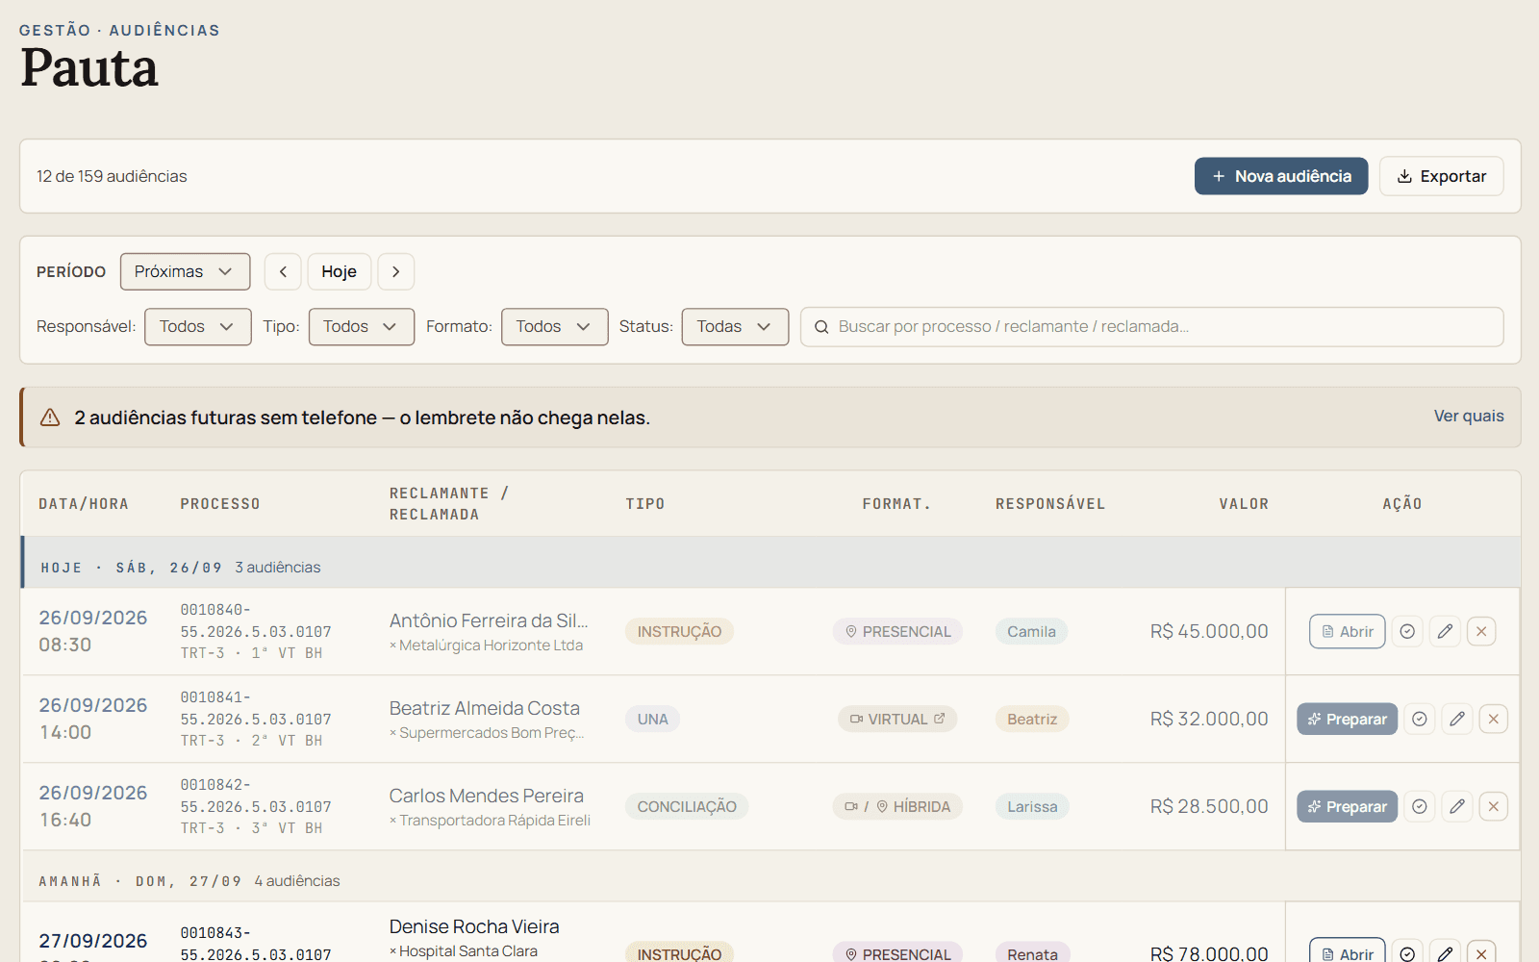
Task: Go to previous period with left chevron
Action: click(x=283, y=271)
